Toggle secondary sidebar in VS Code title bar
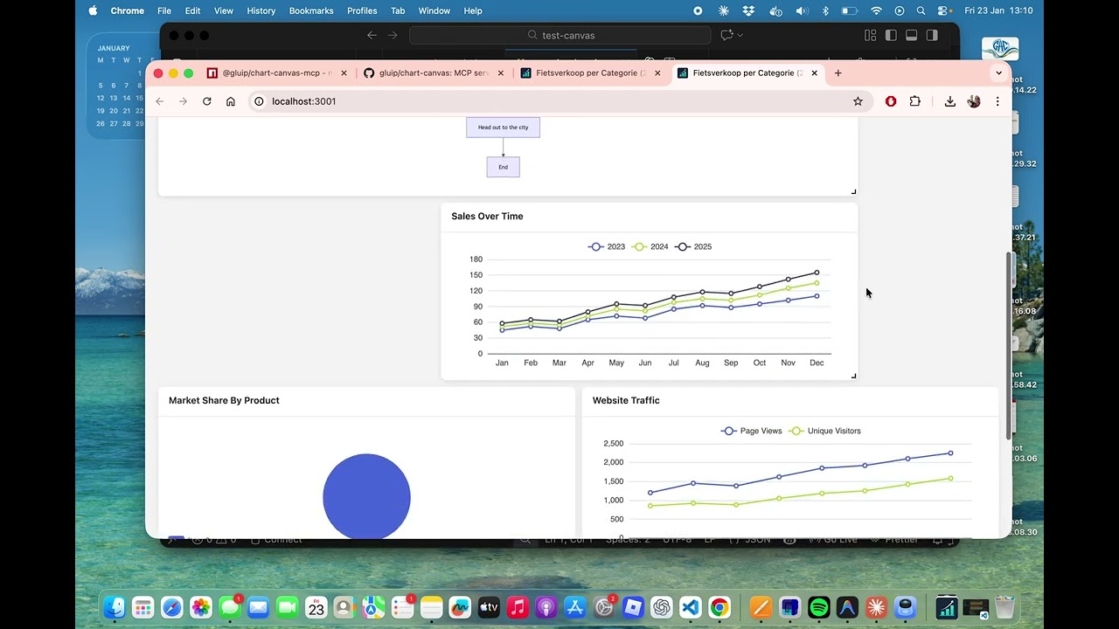 coord(932,35)
